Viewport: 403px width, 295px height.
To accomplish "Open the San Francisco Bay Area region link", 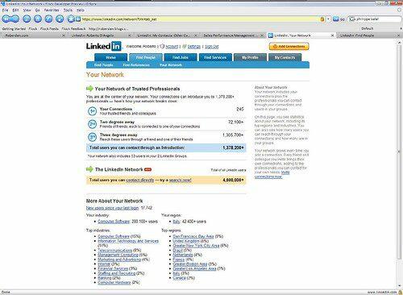I will pyautogui.click(x=193, y=236).
